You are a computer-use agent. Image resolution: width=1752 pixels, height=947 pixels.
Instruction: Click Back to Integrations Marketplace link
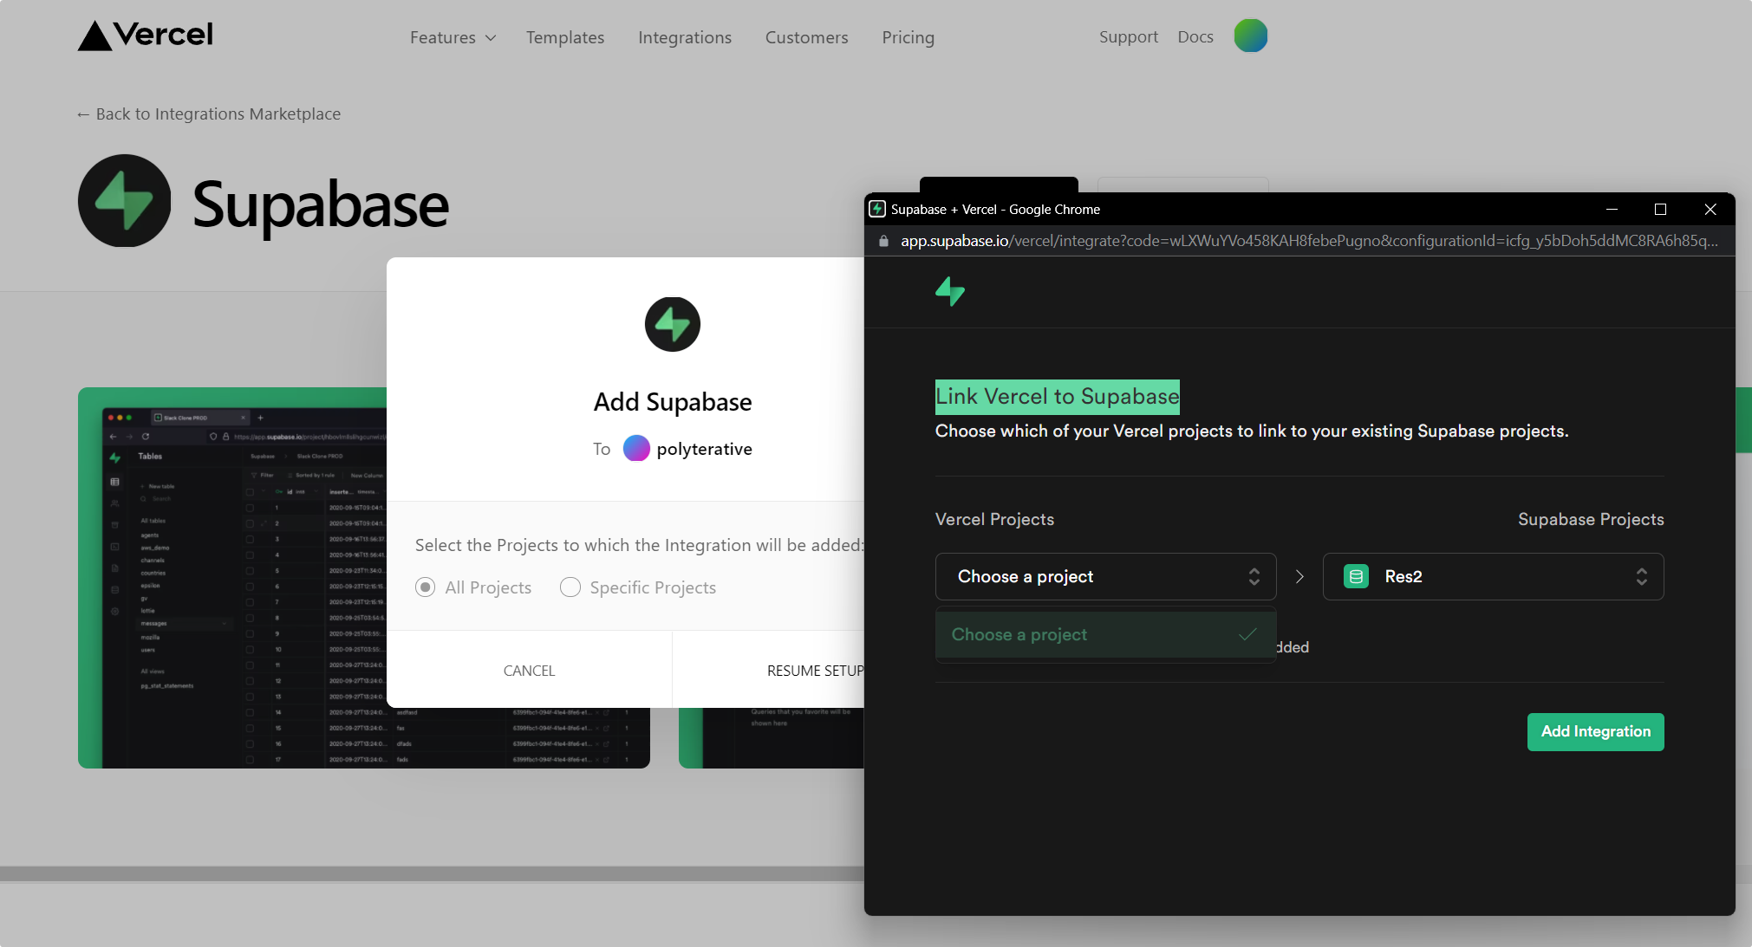[x=208, y=114]
